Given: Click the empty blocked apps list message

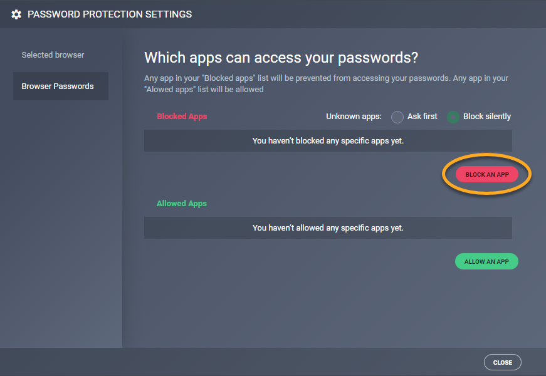Looking at the screenshot, I should click(328, 141).
